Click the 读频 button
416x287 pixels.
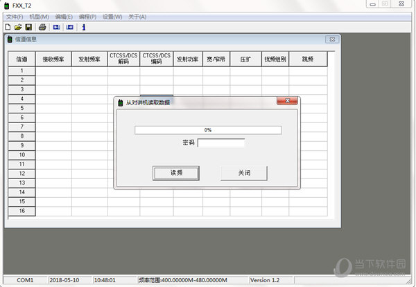tap(176, 174)
